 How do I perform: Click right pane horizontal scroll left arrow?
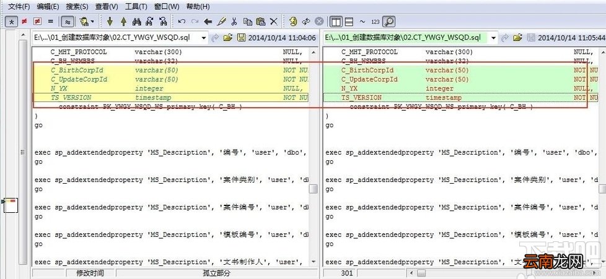pos(413,273)
